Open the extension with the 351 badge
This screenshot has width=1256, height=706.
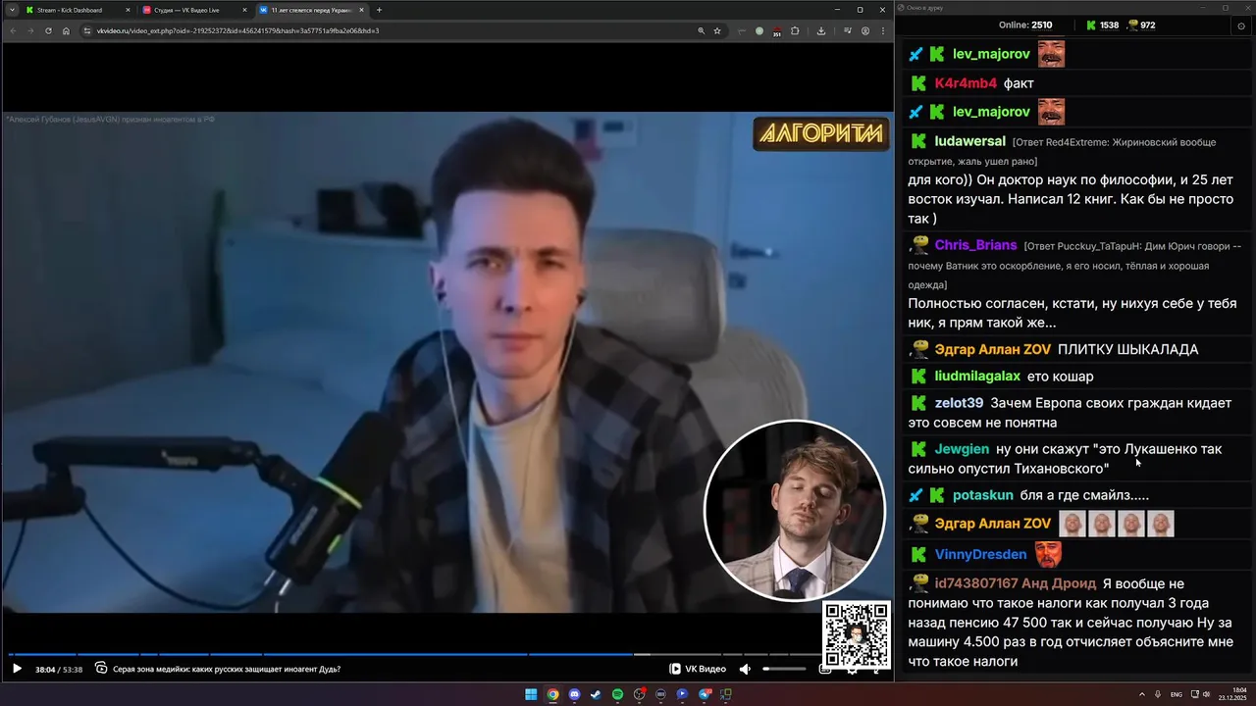776,31
